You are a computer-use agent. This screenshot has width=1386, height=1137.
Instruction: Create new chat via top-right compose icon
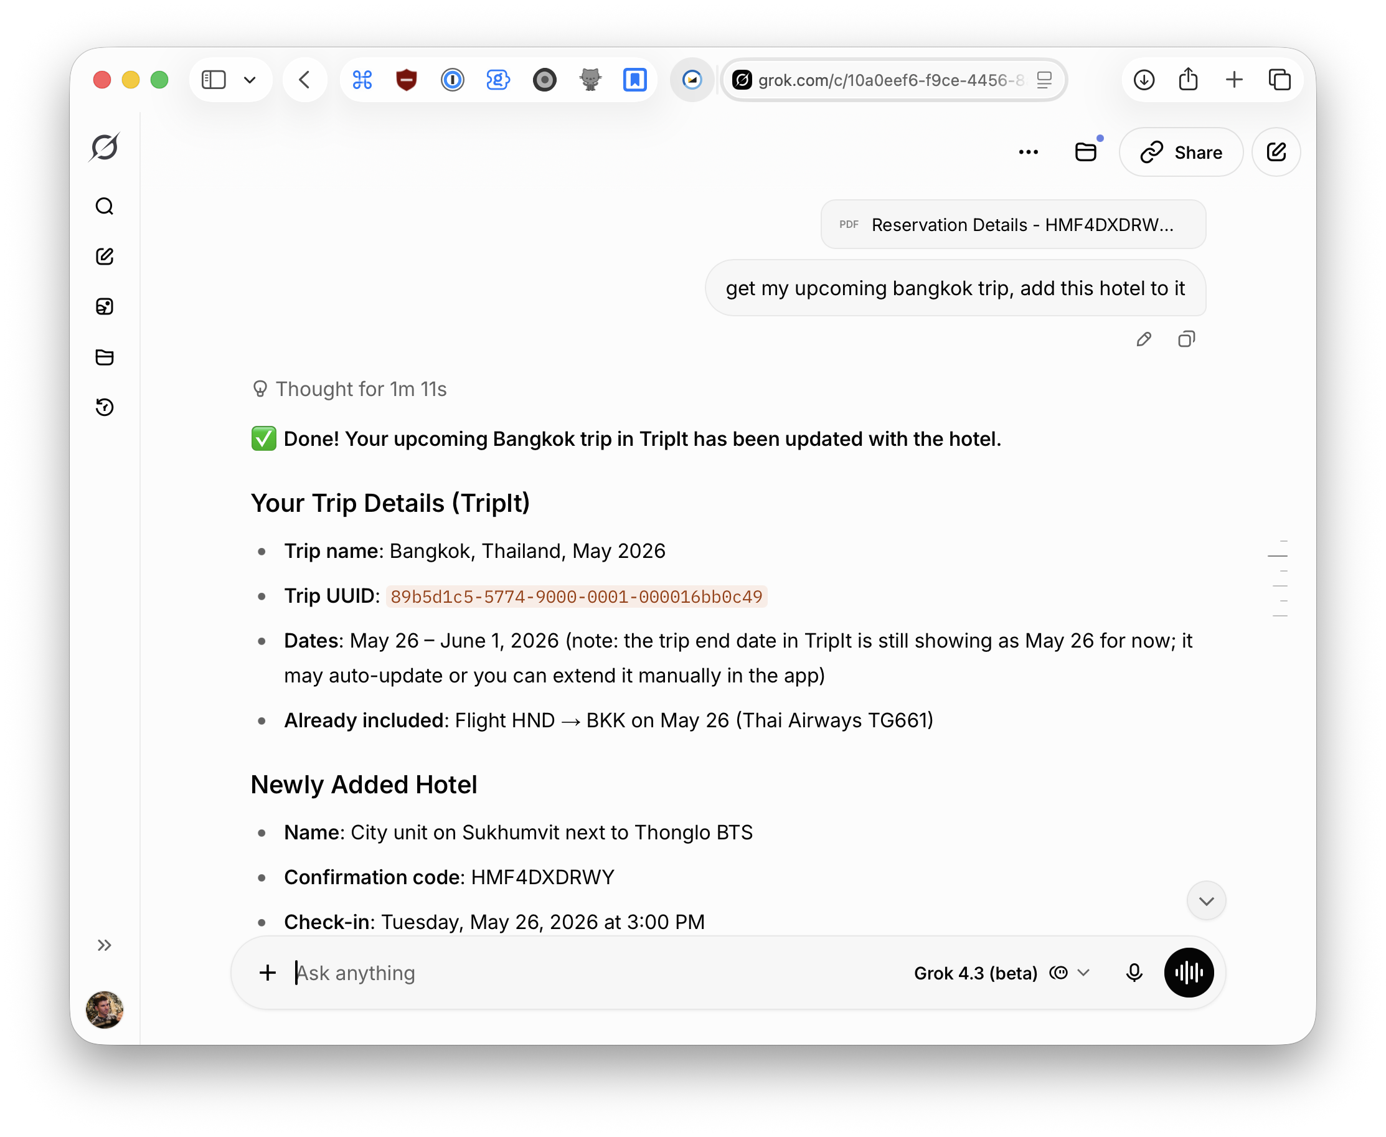[1276, 153]
